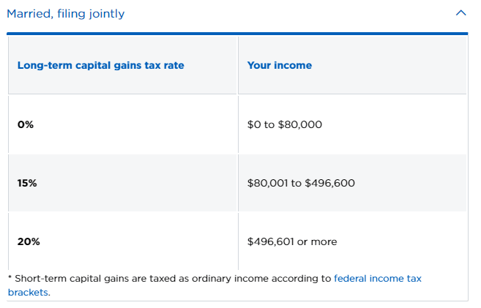Viewport: 481px width, 308px height.
Task: Click the $80,000 threshold amount
Action: [300, 124]
